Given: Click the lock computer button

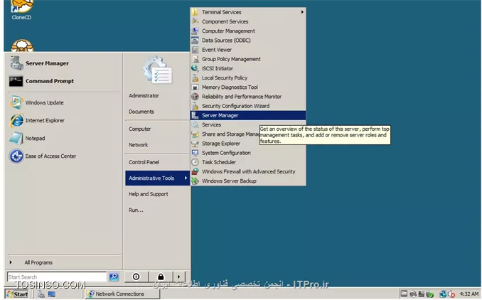Looking at the screenshot, I should click(x=161, y=277).
